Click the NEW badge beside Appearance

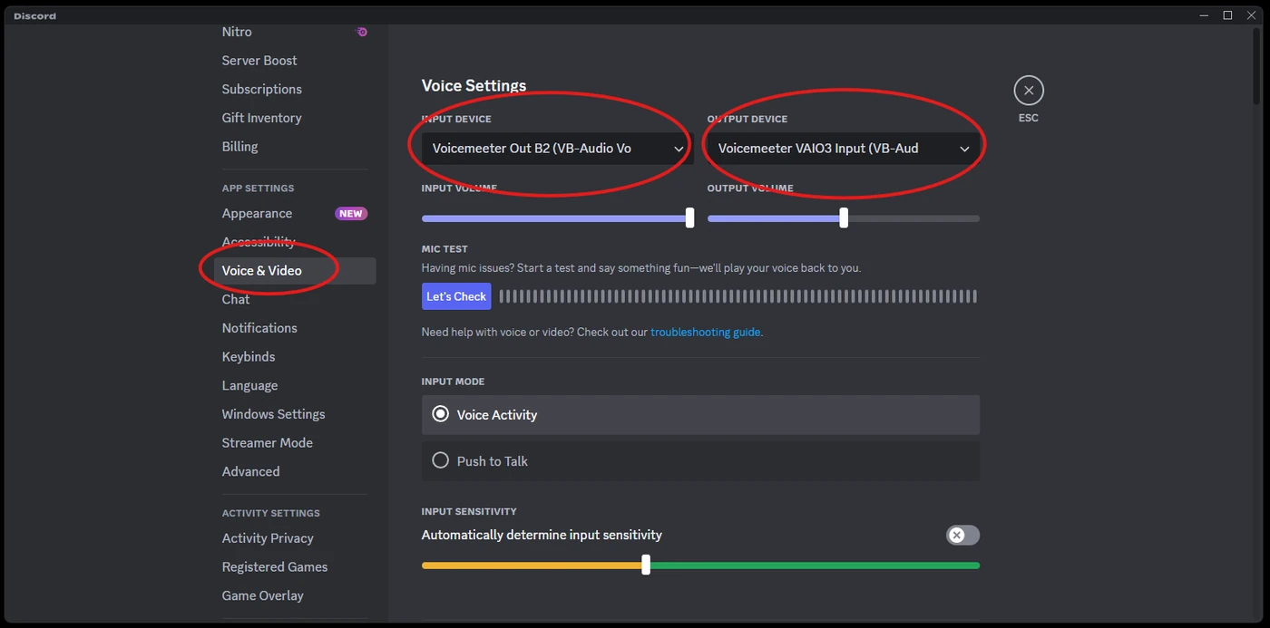click(351, 214)
